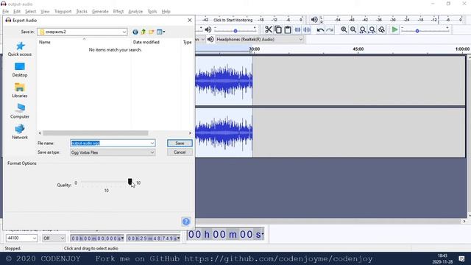Click the Save button
Image resolution: width=471 pixels, height=265 pixels.
[180, 144]
